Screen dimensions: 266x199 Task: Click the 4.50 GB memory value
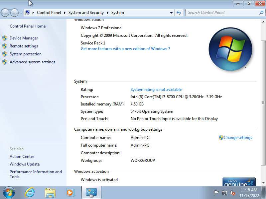click(137, 104)
